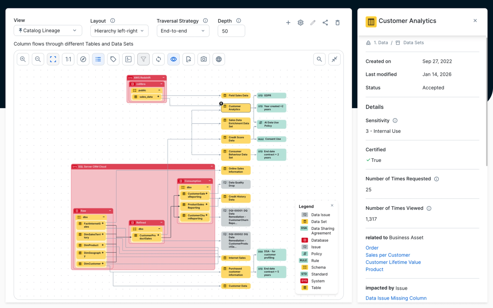Click the tag icon in diagram toolbar

point(113,59)
